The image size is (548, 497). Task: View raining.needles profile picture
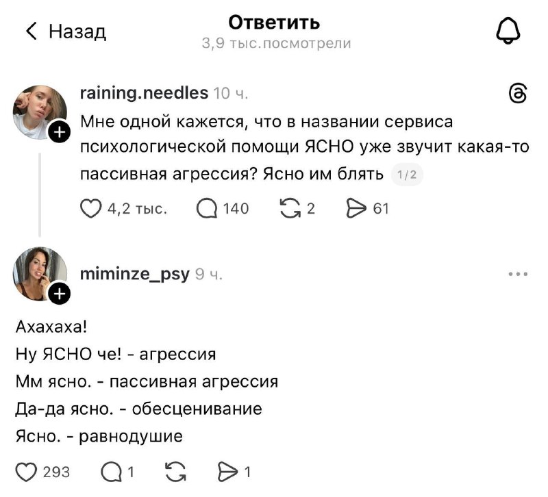40,112
